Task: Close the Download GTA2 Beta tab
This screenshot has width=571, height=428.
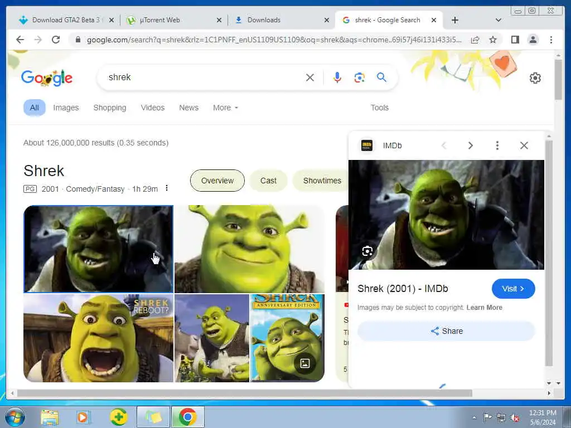Action: coord(112,20)
